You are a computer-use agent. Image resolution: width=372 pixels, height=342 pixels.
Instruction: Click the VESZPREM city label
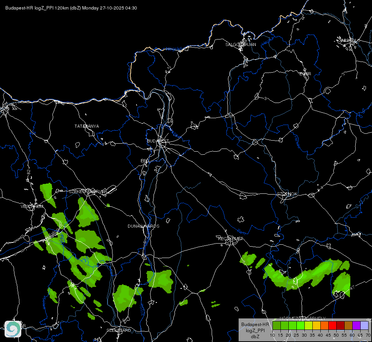point(32,206)
